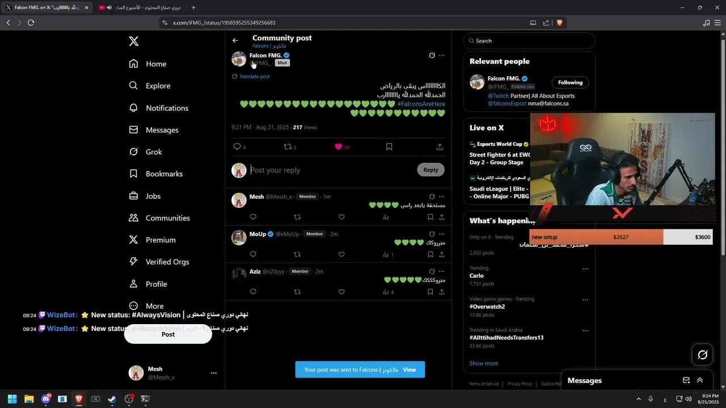This screenshot has height=408, width=726.
Task: Compose a new message in Messages drawer
Action: [686, 380]
